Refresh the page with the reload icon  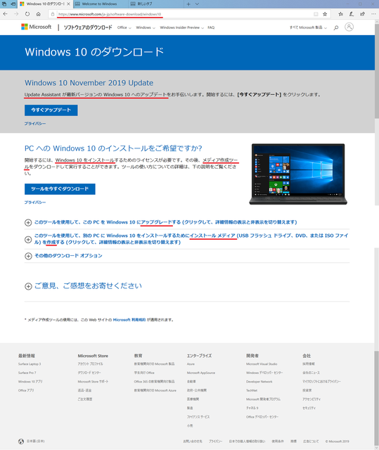pos(27,14)
